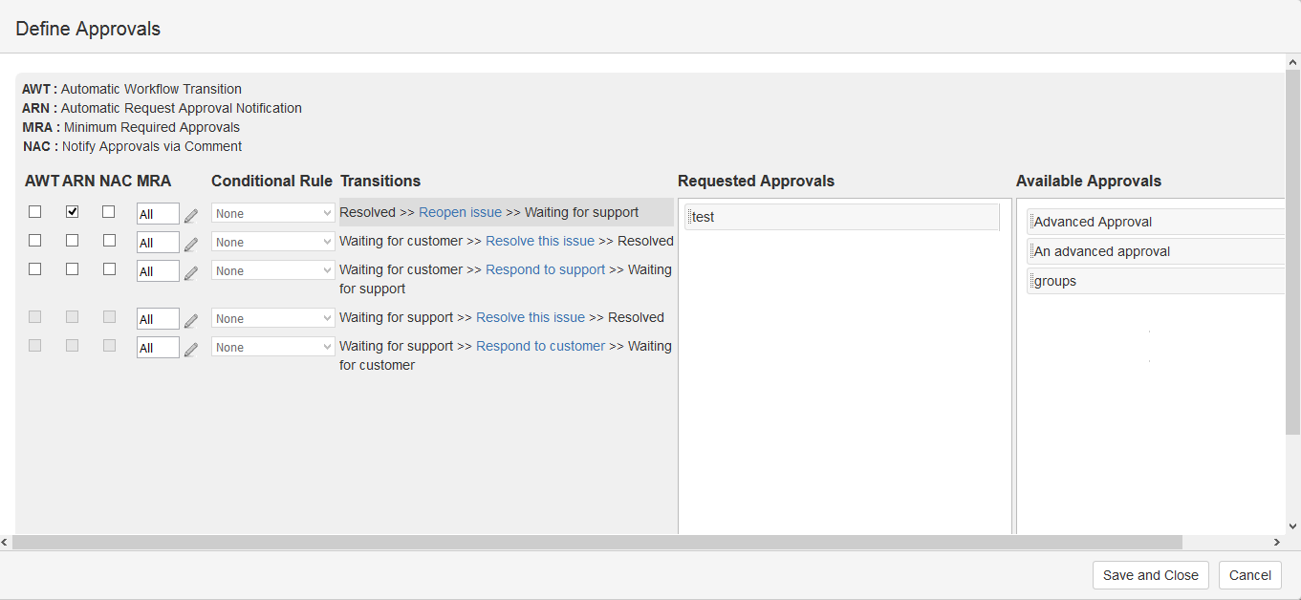
Task: Click Save and Close button
Action: [x=1150, y=575]
